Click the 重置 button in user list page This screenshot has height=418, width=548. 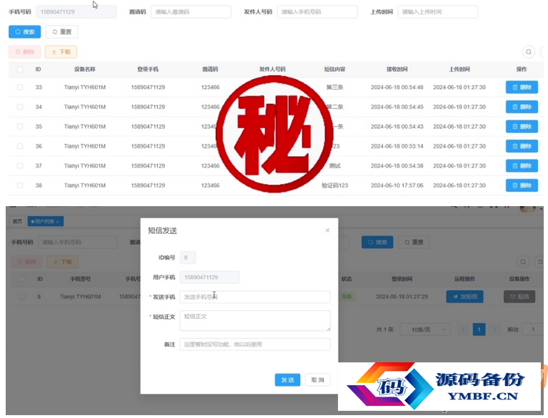coord(414,242)
